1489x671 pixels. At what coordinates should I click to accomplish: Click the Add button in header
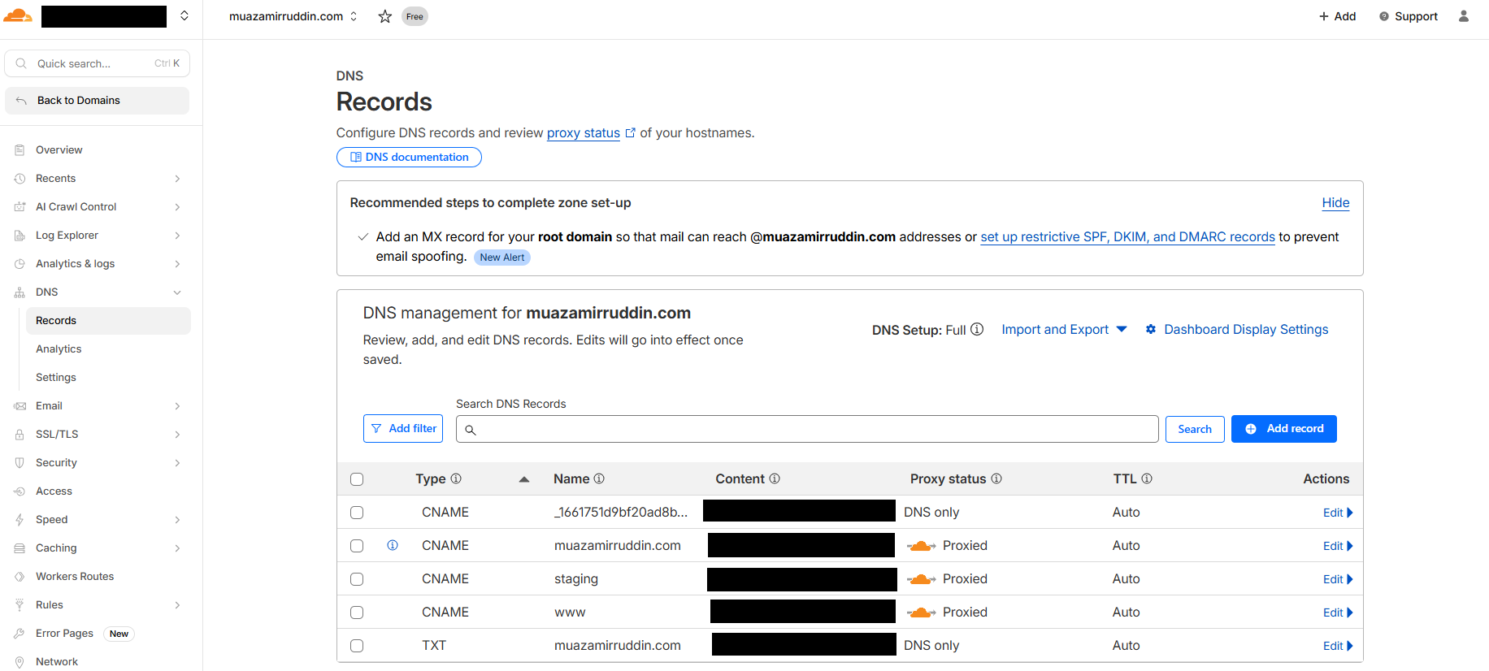[x=1337, y=16]
